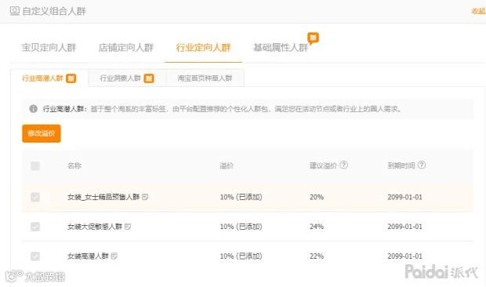486x287 pixels.
Task: Switch to 店铺定向人群 tab
Action: pos(126,47)
